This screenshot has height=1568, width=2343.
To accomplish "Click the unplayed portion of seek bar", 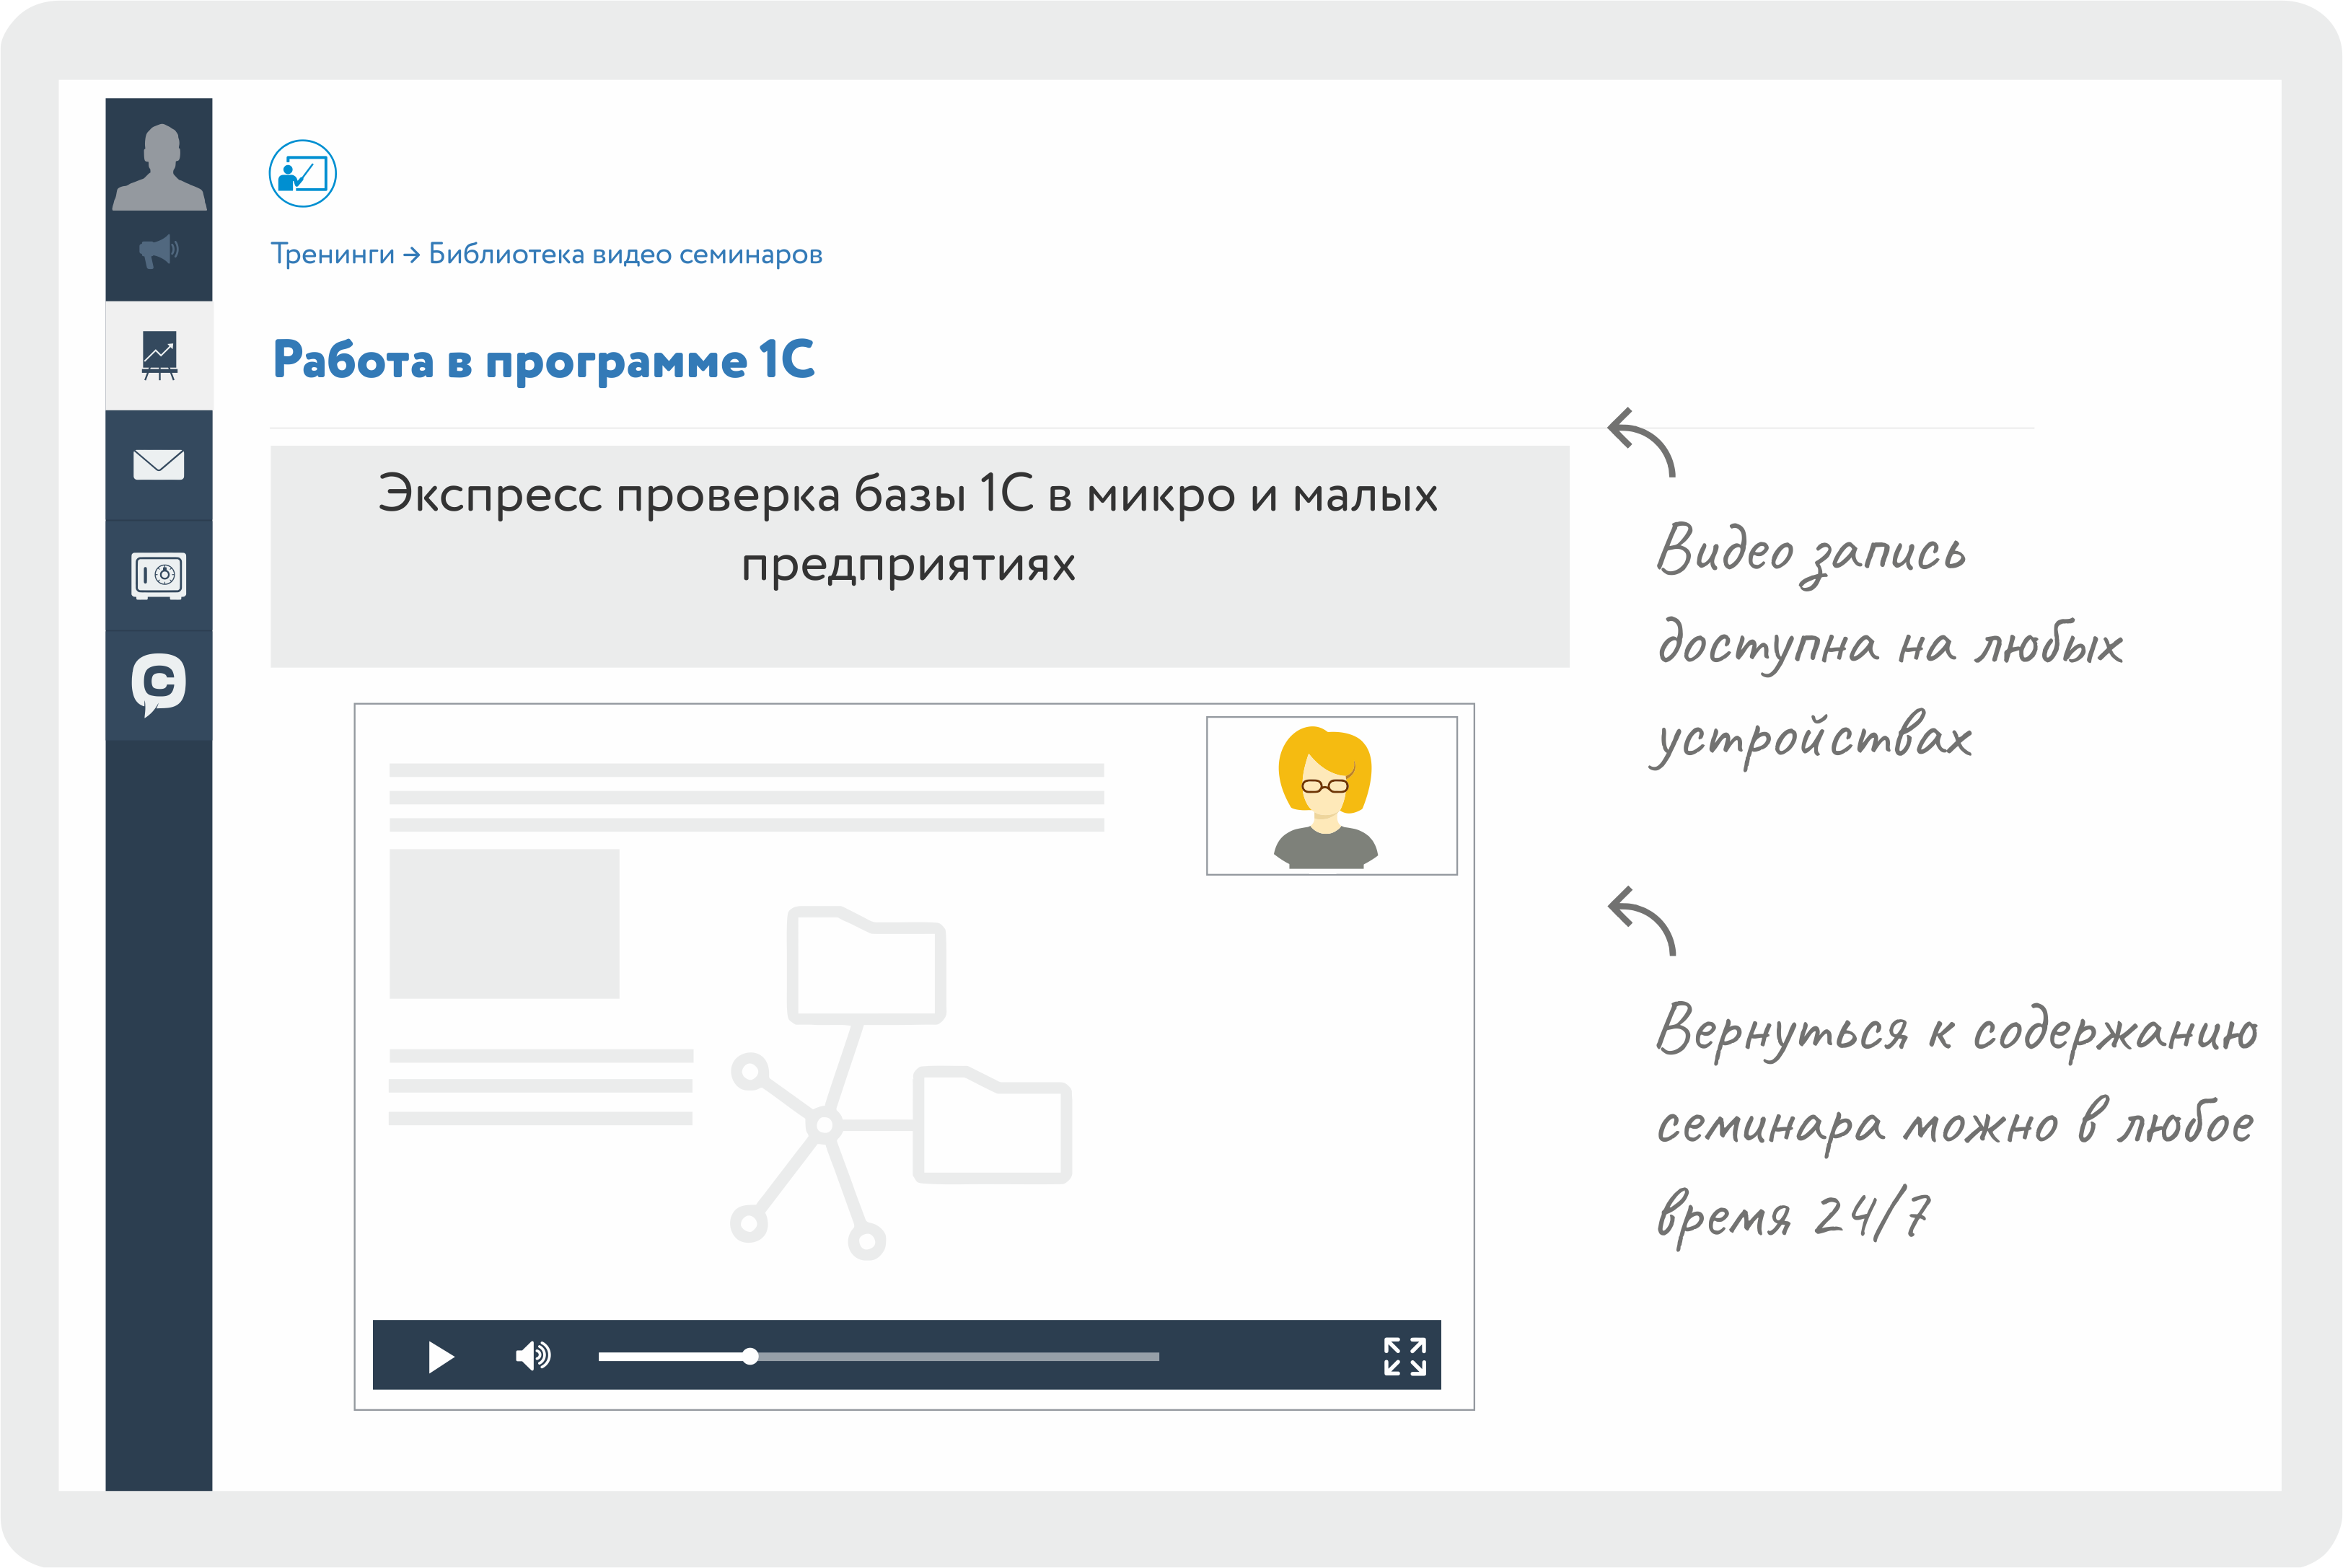I will (960, 1357).
